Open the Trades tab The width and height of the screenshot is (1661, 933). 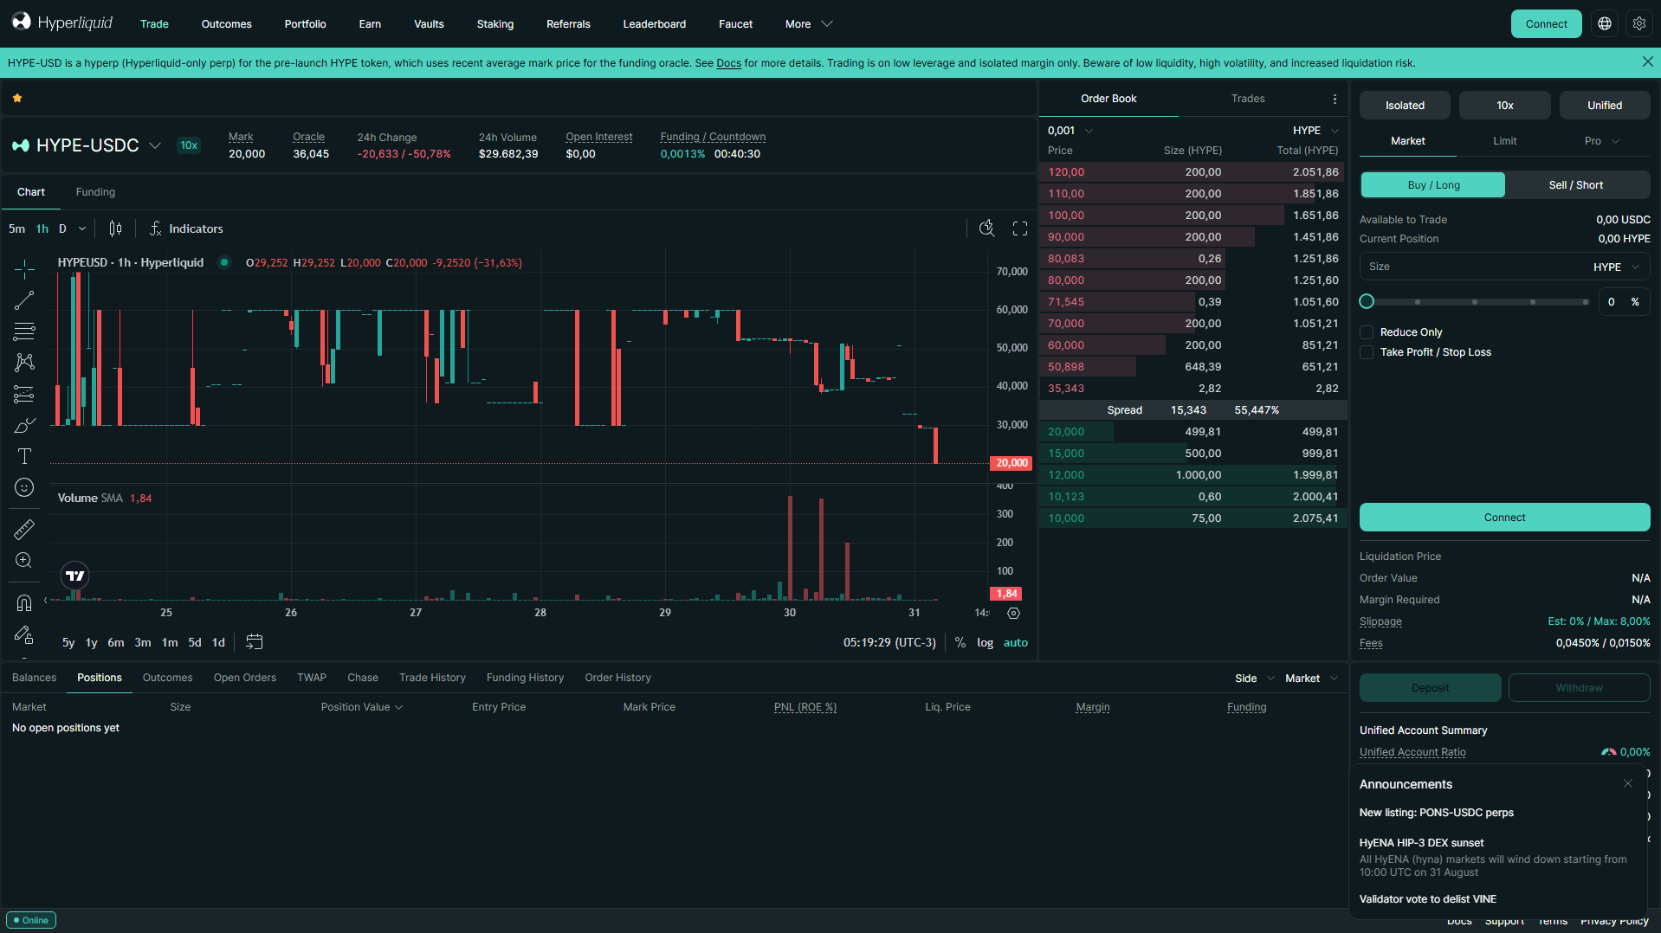(1248, 99)
